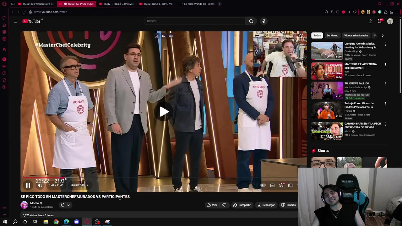The image size is (402, 226).
Task: Switch to 'La falsa Wanda de Patern' tab
Action: (x=197, y=4)
